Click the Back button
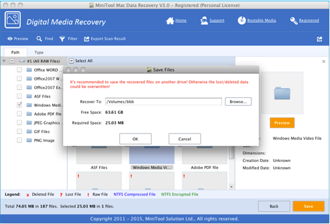The image size is (330, 224). (x=274, y=206)
